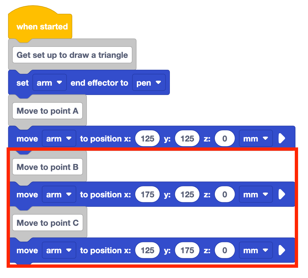
Task: Click the y value 175 in the point C move block
Action: pyautogui.click(x=187, y=251)
